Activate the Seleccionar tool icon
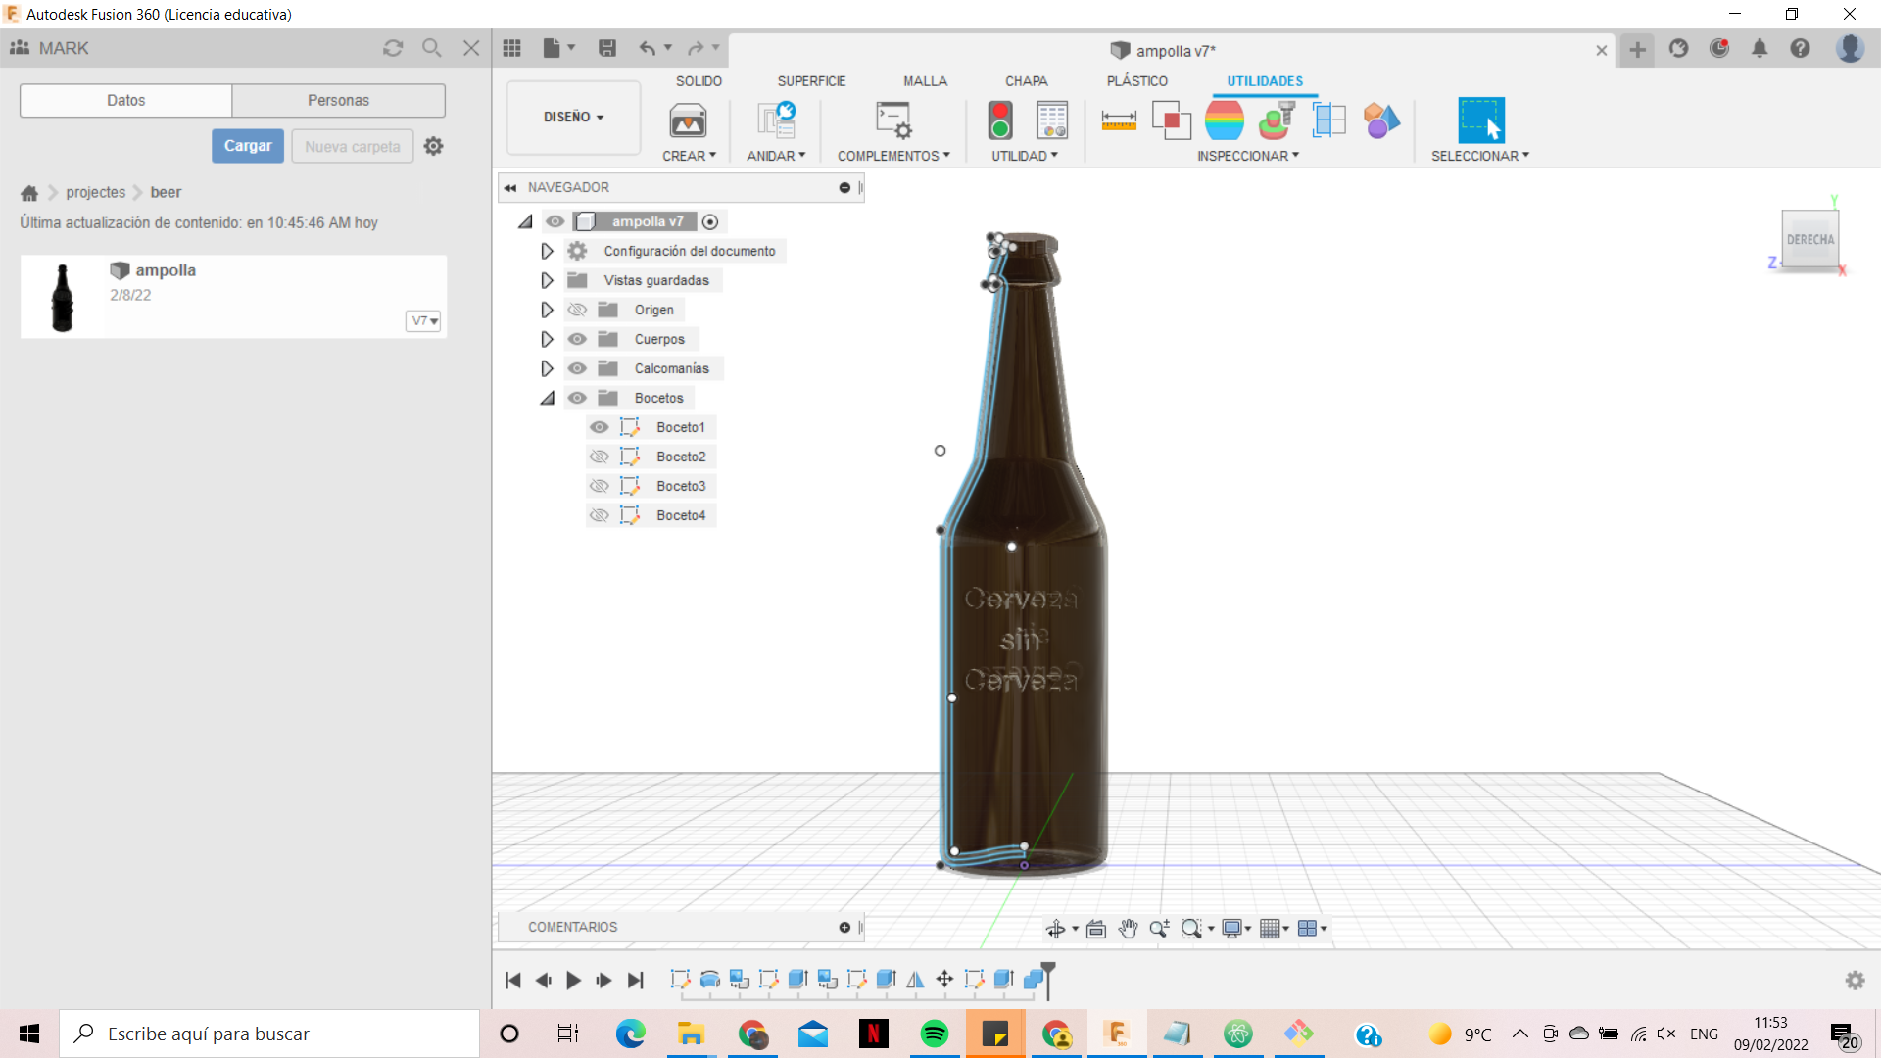 [1481, 120]
